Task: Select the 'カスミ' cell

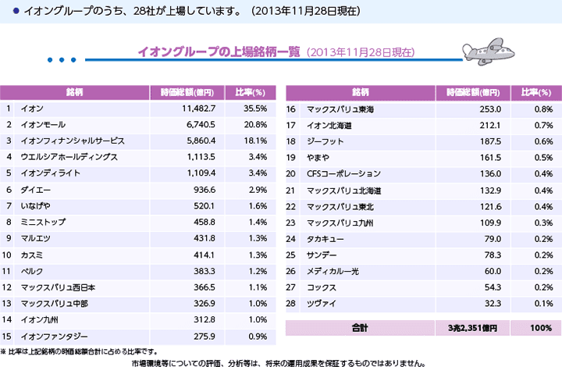Action: [31, 255]
